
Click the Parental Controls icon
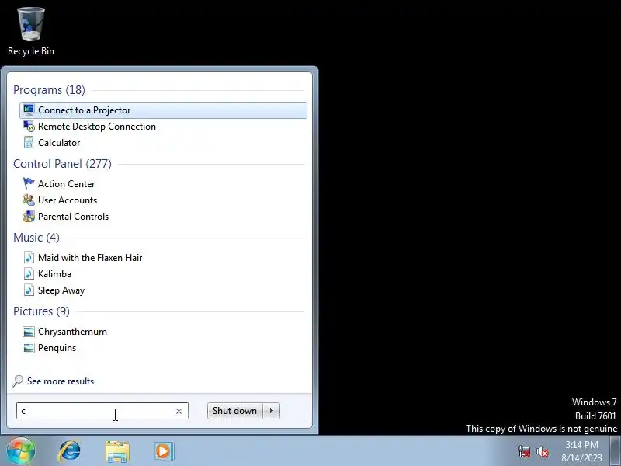[x=29, y=217]
